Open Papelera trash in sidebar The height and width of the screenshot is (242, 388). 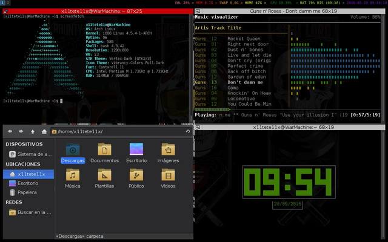click(x=28, y=192)
